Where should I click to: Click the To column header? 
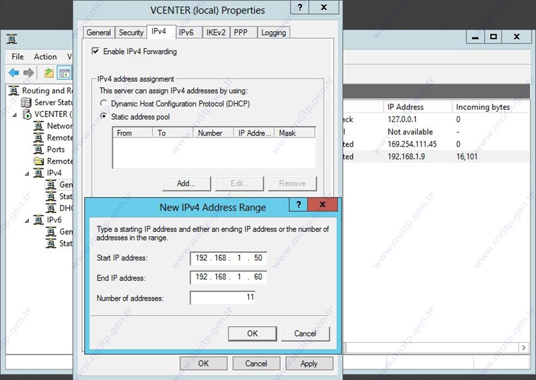point(173,133)
